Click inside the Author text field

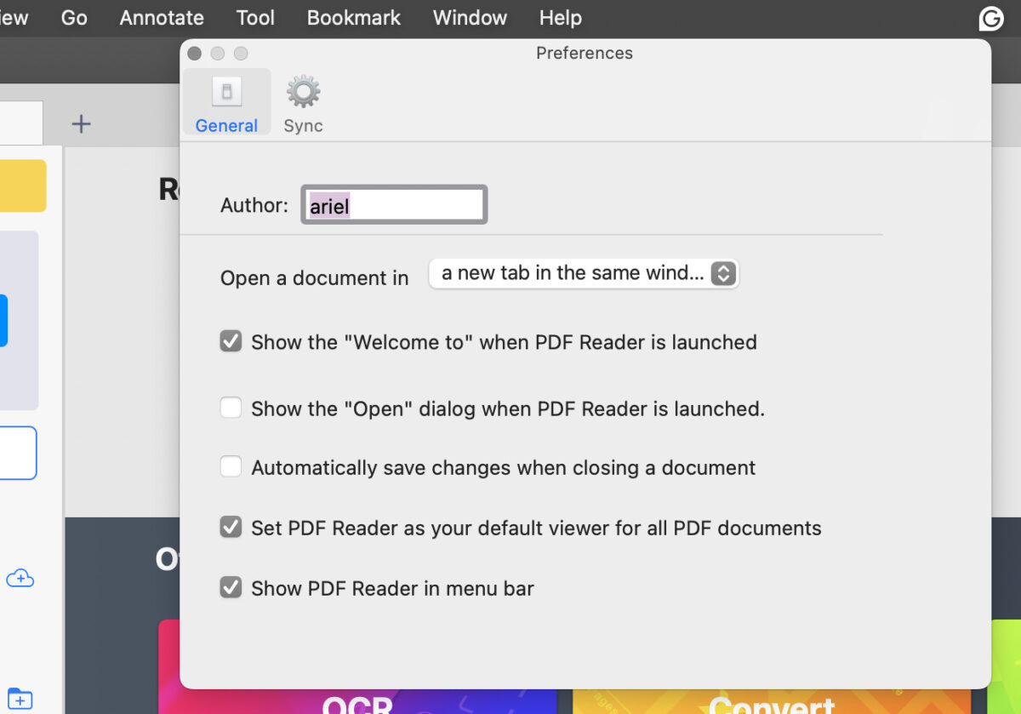pos(393,204)
